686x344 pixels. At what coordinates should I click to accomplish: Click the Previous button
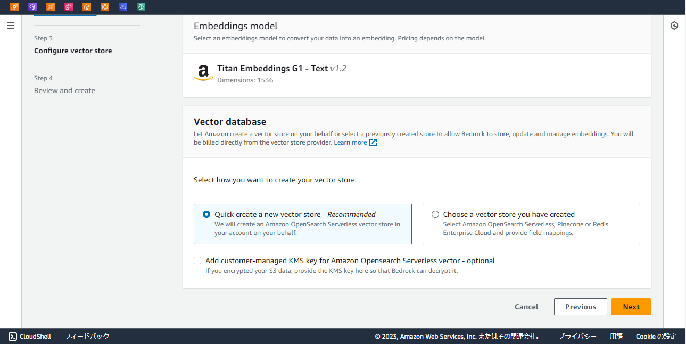(x=580, y=307)
